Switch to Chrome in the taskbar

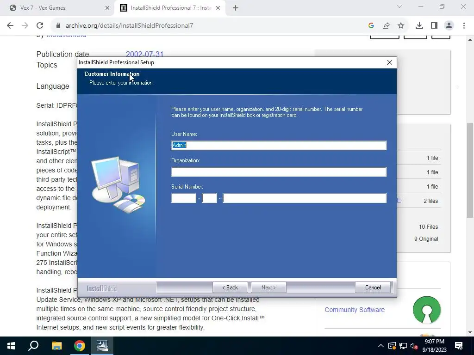point(80,346)
